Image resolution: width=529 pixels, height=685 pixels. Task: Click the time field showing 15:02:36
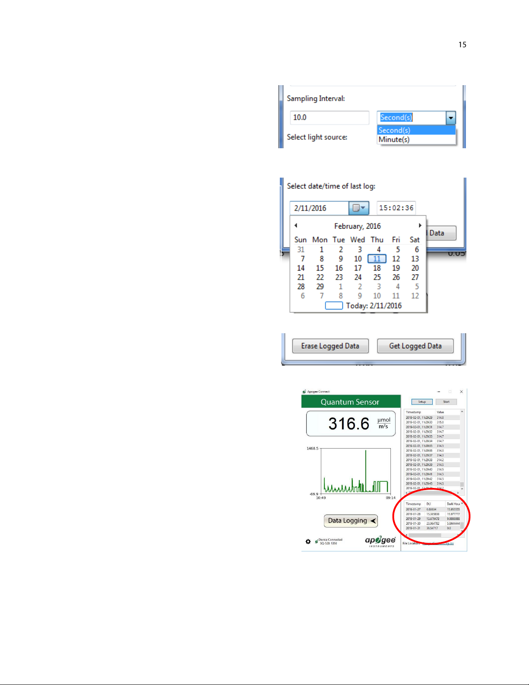click(x=396, y=208)
